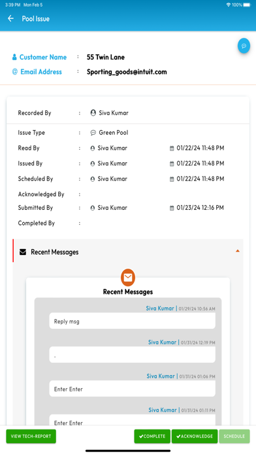Select the 'Enter Enter' message from 01:06 PM
Screen dimensions: 256x455
point(132,388)
